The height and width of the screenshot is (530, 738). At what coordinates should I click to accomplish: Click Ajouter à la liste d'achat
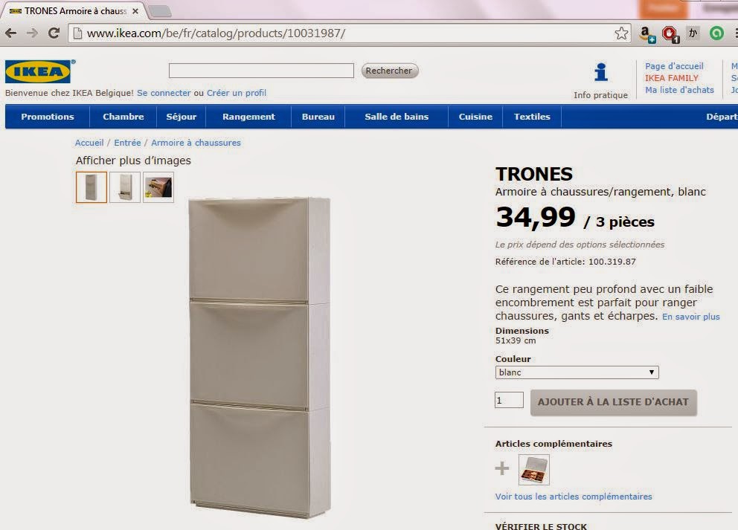point(613,402)
